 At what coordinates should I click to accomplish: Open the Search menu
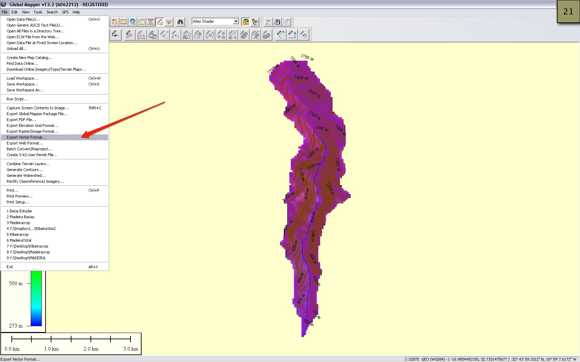coord(52,12)
